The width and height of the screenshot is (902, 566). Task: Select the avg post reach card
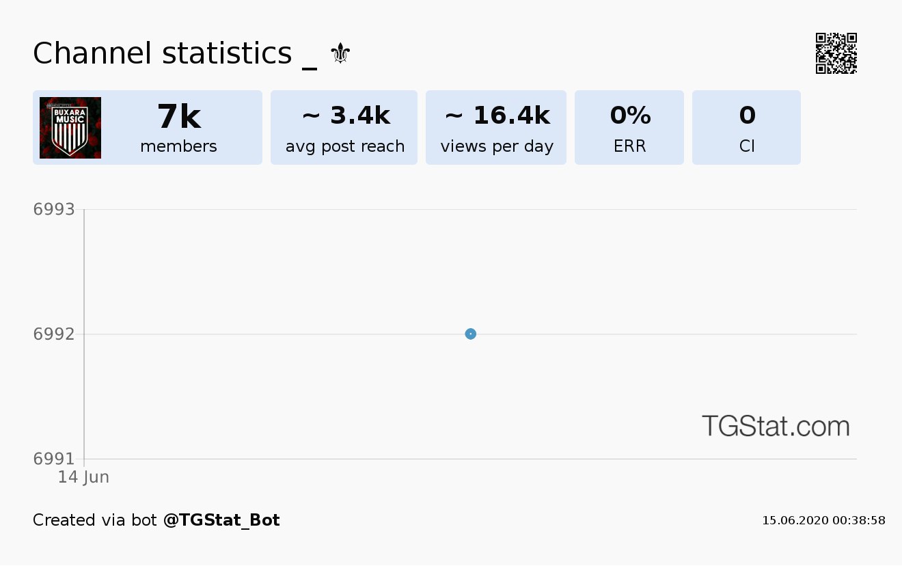point(344,128)
